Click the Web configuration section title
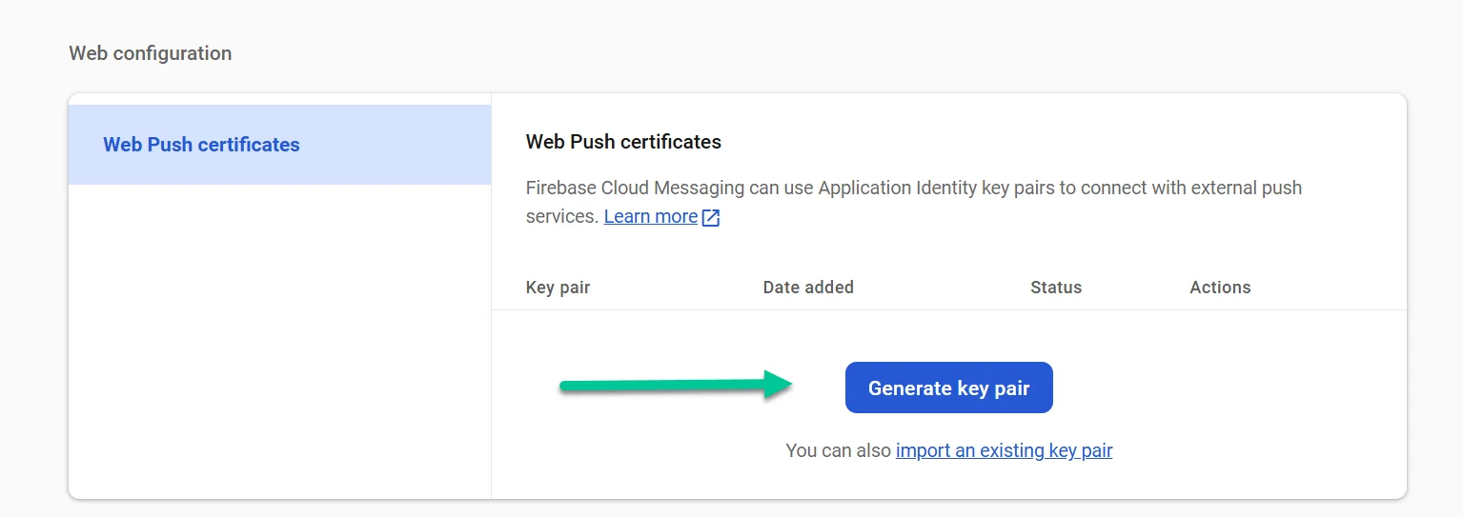 tap(150, 53)
